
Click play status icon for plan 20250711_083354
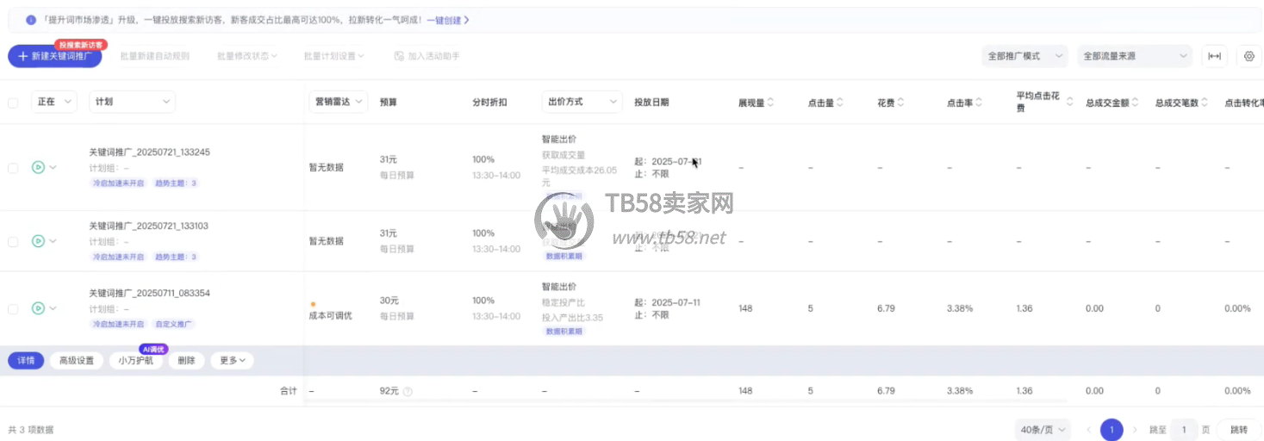[38, 308]
